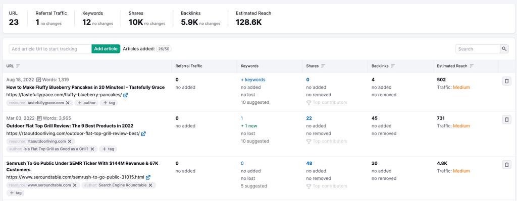517x201 pixels.
Task: Open keywords count 0 for Semrush article
Action: [x=242, y=163]
